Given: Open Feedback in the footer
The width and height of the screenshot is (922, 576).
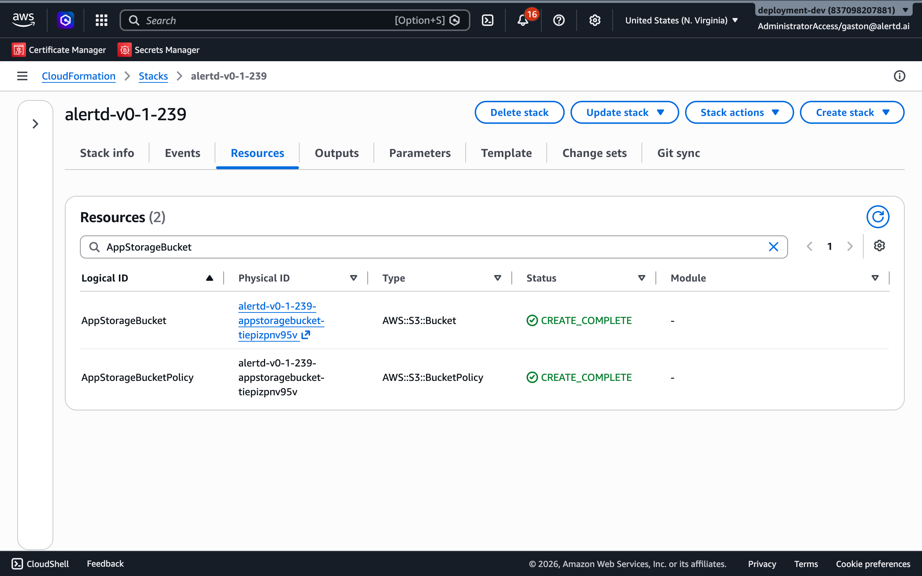Looking at the screenshot, I should (x=105, y=564).
